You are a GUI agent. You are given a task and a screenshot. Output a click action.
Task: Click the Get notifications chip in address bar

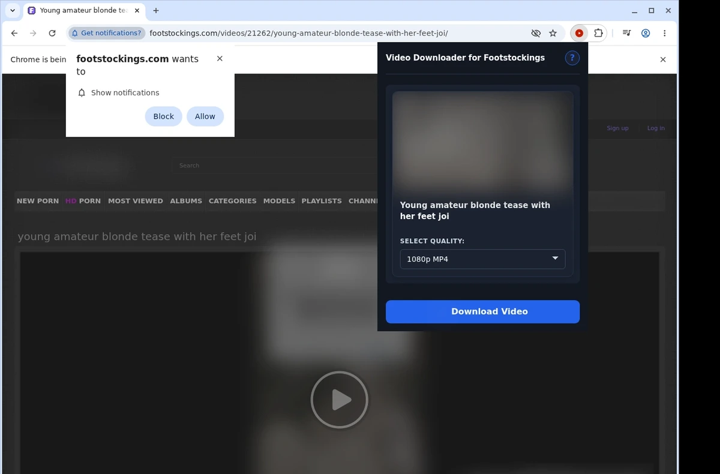point(107,33)
